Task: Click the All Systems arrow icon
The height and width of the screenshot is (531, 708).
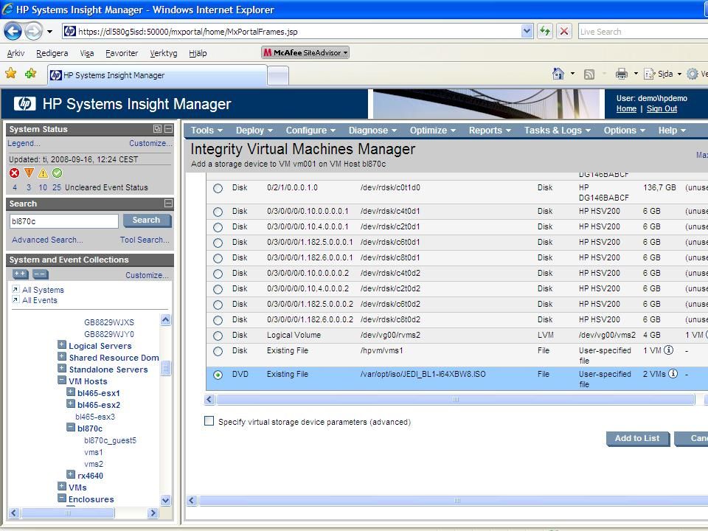Action: tap(15, 289)
